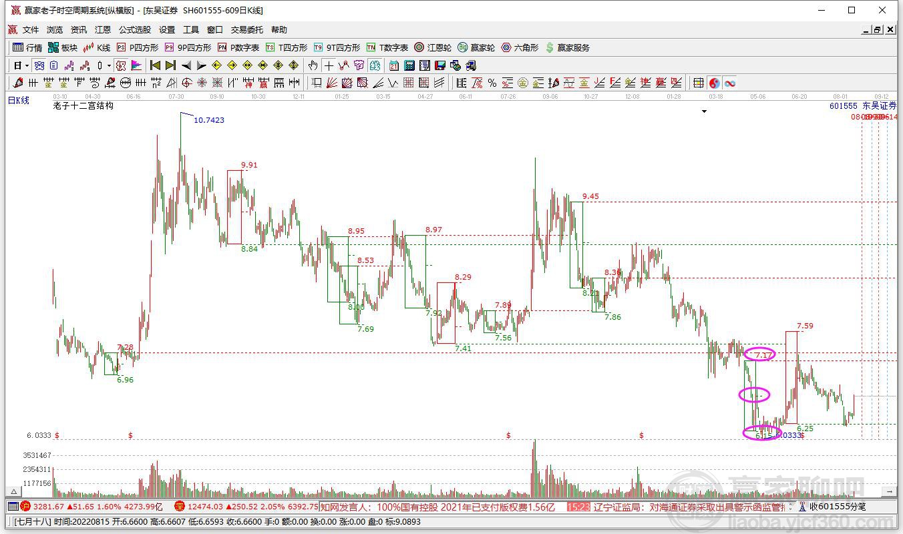Open the 交易委托 menu
903x534 pixels.
[x=247, y=30]
